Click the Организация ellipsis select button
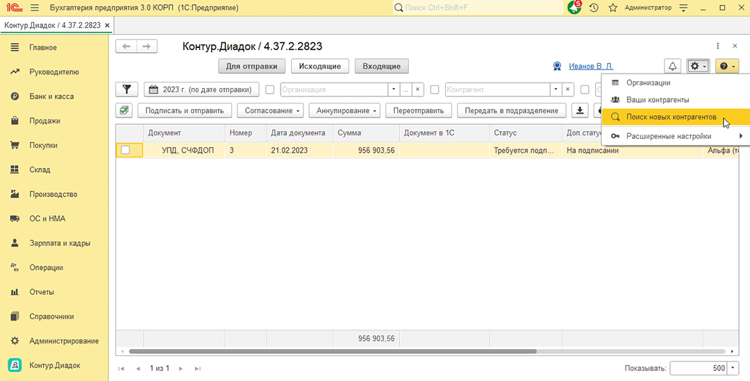This screenshot has height=381, width=750. pos(406,90)
